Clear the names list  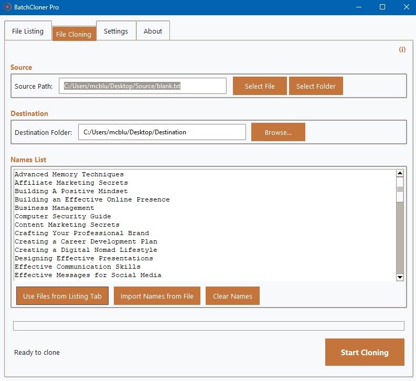(232, 296)
